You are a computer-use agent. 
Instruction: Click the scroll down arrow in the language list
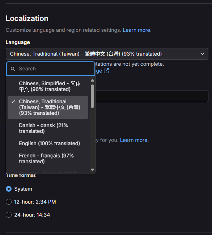(x=92, y=170)
